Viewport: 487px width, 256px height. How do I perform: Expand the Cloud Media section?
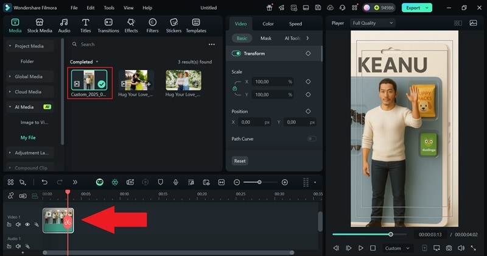10,92
